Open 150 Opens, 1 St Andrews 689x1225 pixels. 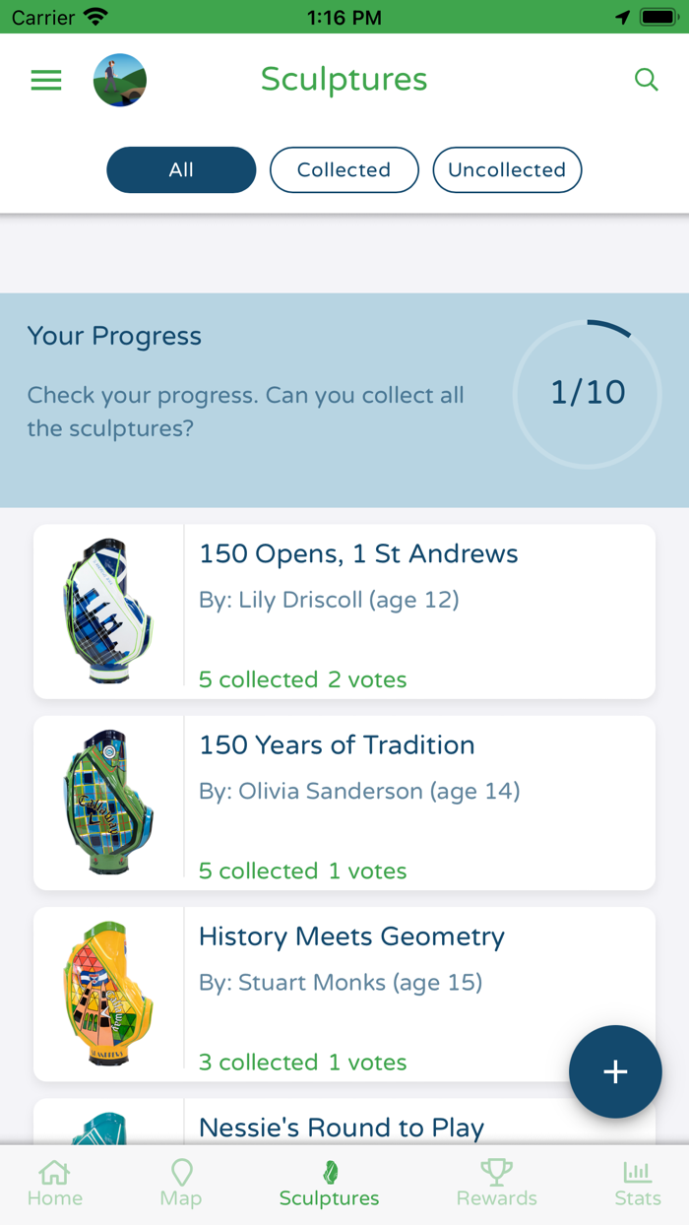[x=358, y=554]
